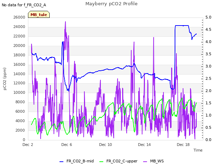Click the No data for f_FR_CO2_A message

(x=24, y=5)
